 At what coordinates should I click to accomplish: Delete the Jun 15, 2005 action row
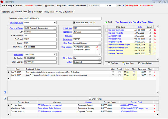point(155,72)
